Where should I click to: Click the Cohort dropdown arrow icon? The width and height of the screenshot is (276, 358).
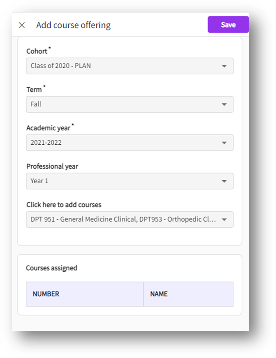pyautogui.click(x=224, y=66)
